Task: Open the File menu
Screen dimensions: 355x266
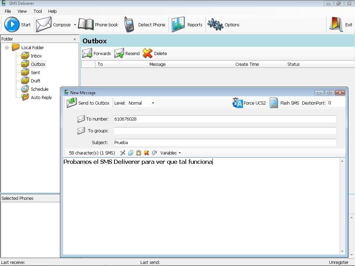Action: [8, 11]
